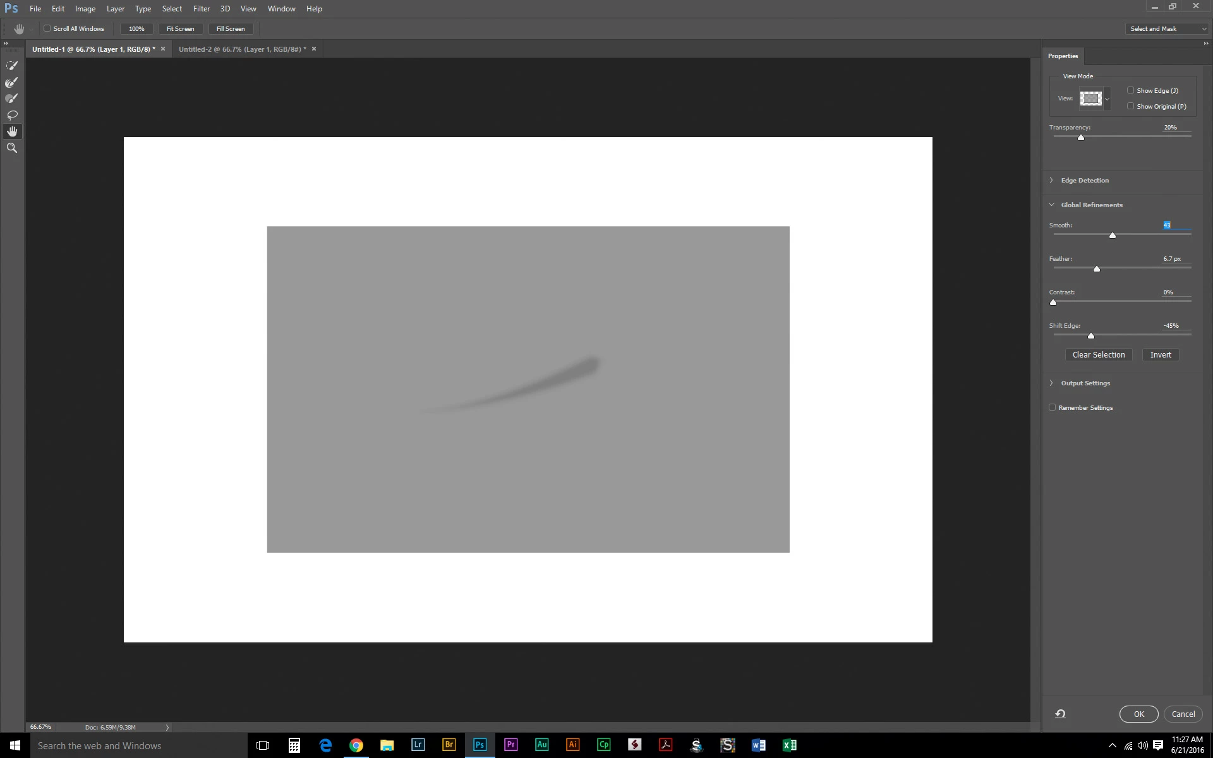Open Illustrator from the taskbar
1213x758 pixels.
pos(572,745)
